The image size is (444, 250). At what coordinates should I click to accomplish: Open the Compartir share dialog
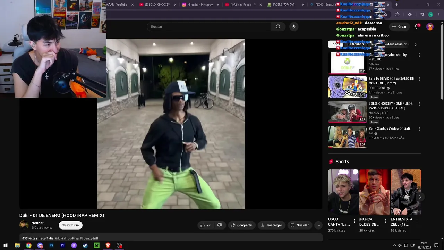(241, 225)
